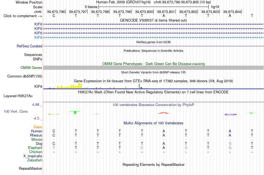Viewport: 264px width, 175px height.
Task: Open the GENCODE V50lift37 track title
Action: click(x=153, y=20)
